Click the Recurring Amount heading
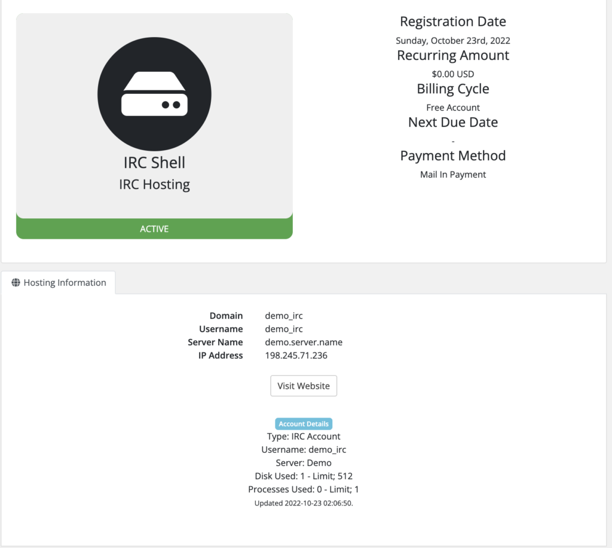 (x=453, y=55)
